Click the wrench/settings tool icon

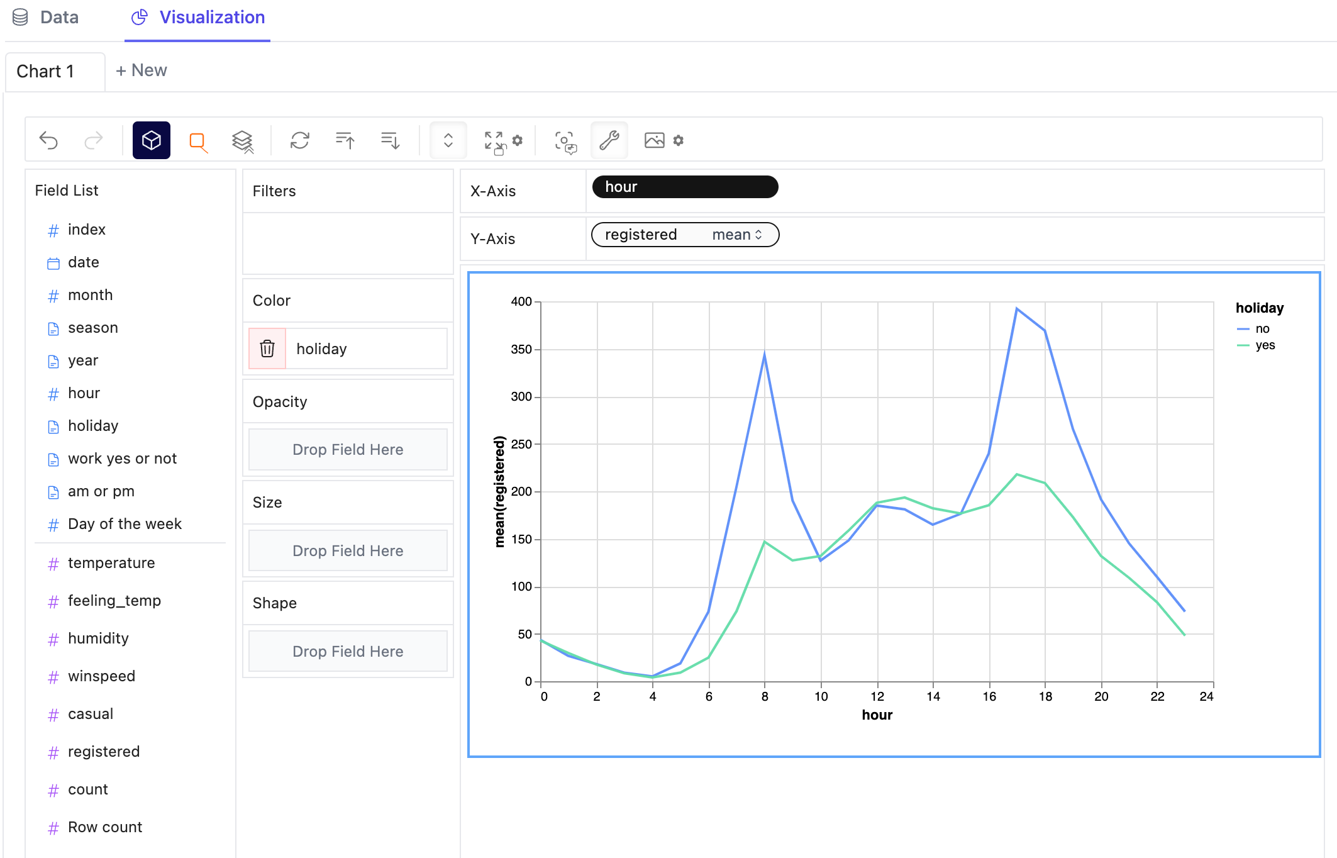(610, 140)
